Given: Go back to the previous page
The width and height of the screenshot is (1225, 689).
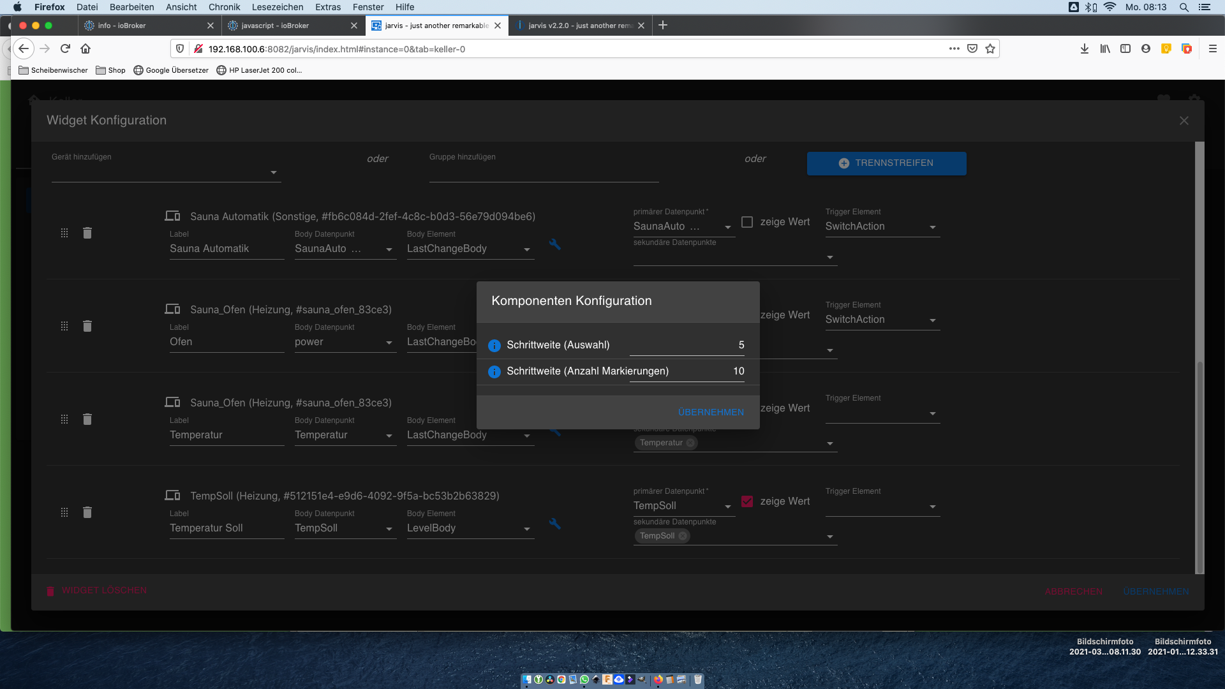Looking at the screenshot, I should coord(24,48).
